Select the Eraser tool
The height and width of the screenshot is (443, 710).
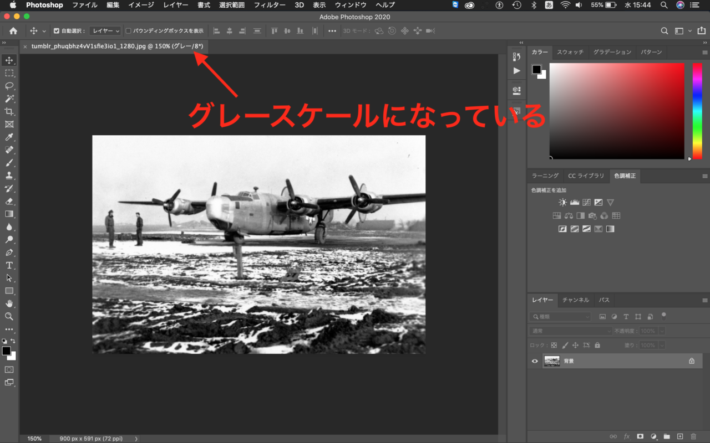(x=9, y=201)
